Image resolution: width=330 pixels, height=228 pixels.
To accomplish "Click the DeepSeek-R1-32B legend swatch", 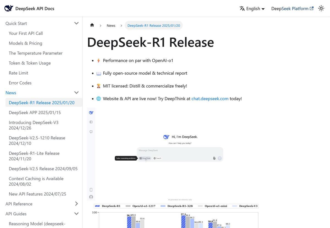I will [163, 206].
